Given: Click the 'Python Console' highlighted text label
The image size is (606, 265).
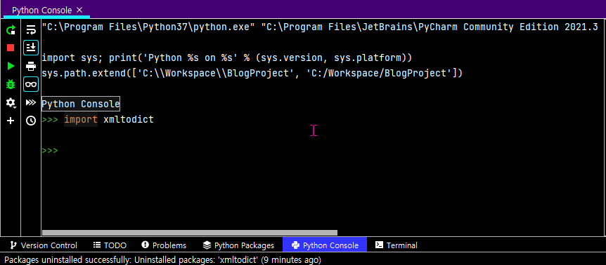Looking at the screenshot, I should pyautogui.click(x=81, y=104).
